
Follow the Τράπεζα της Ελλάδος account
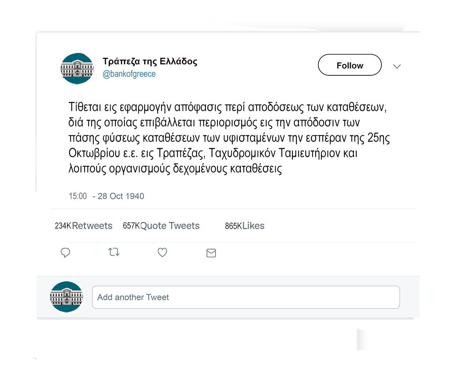pos(350,65)
